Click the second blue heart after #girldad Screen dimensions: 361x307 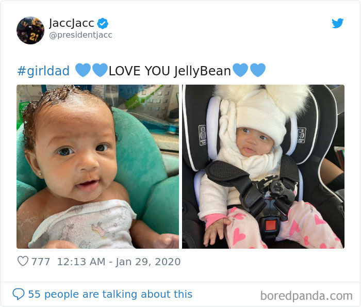[x=100, y=70]
